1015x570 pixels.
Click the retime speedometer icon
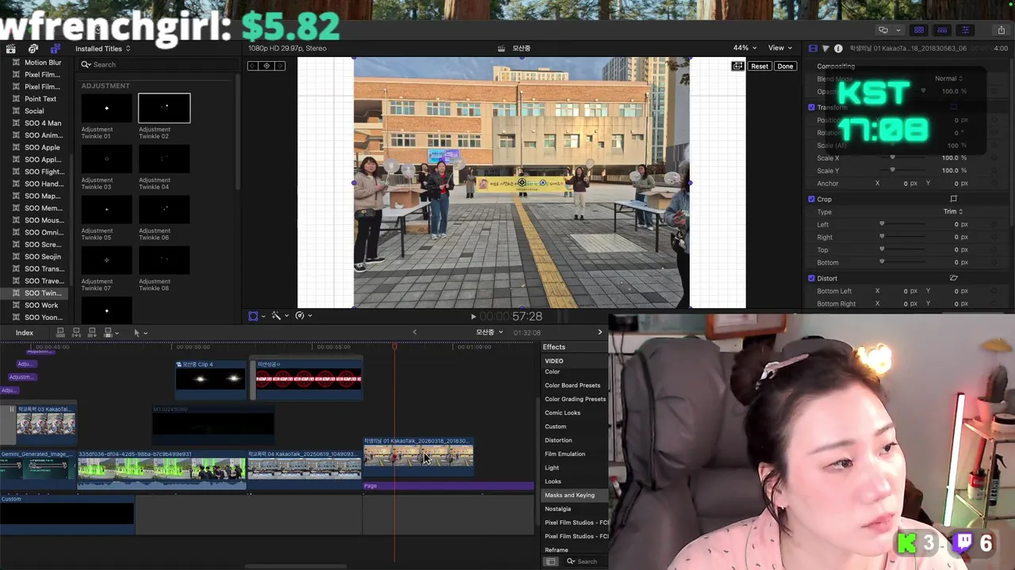point(300,316)
